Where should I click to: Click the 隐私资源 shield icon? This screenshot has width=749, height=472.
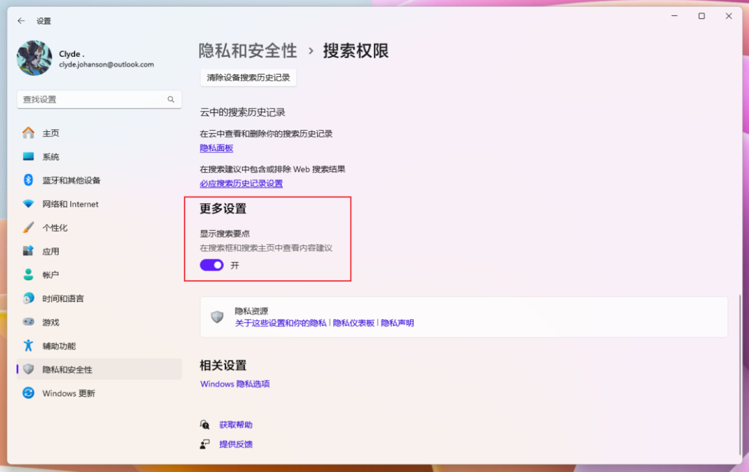click(217, 317)
